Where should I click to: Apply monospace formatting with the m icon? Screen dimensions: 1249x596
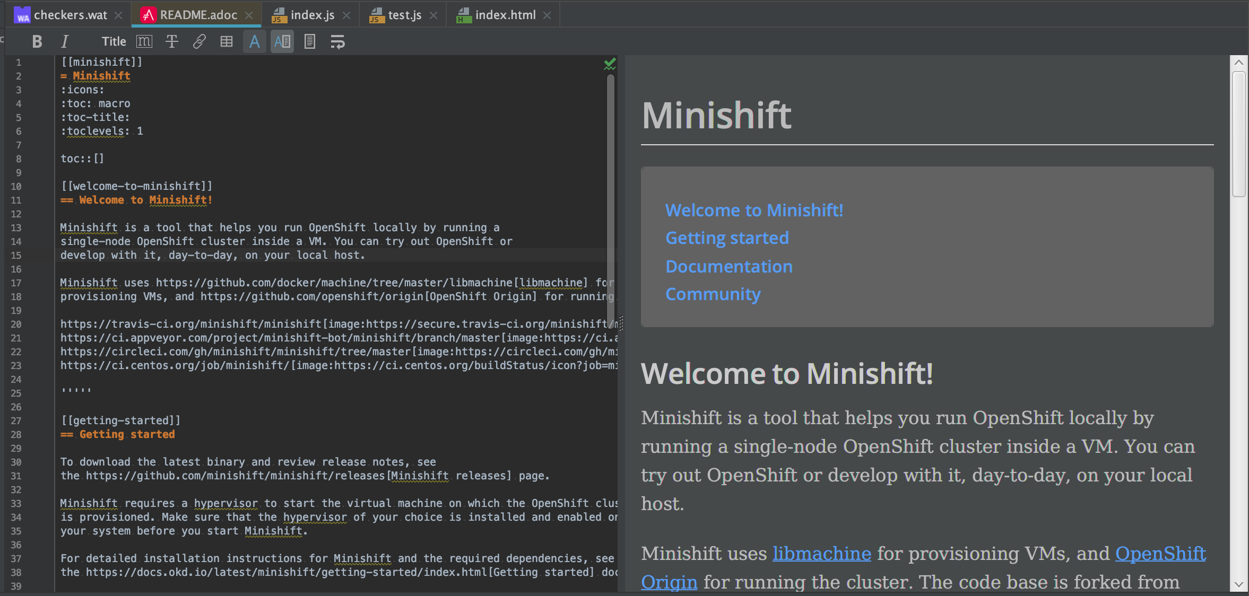(x=144, y=41)
